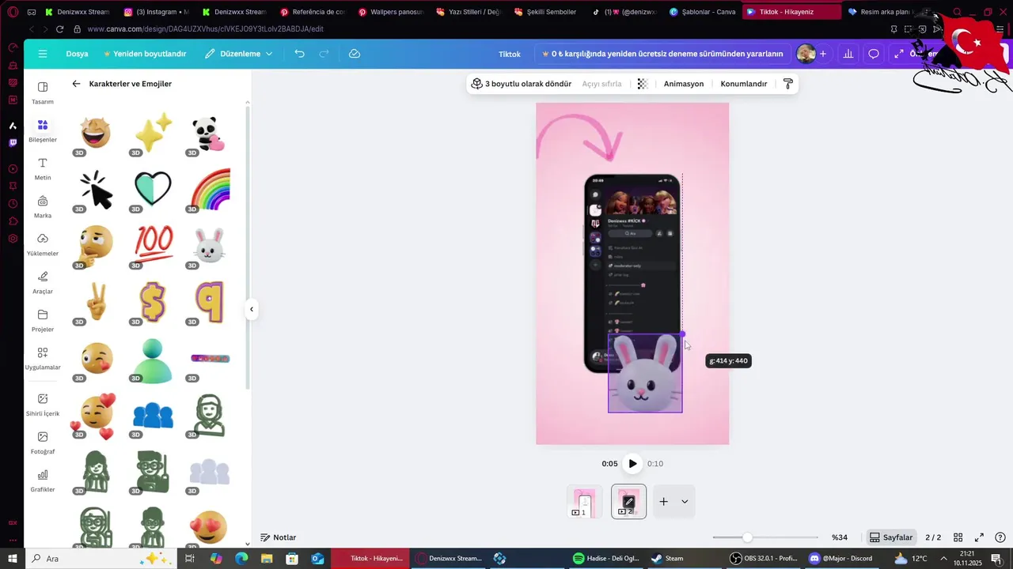Redo the last undone action
This screenshot has width=1013, height=569.
pyautogui.click(x=324, y=54)
